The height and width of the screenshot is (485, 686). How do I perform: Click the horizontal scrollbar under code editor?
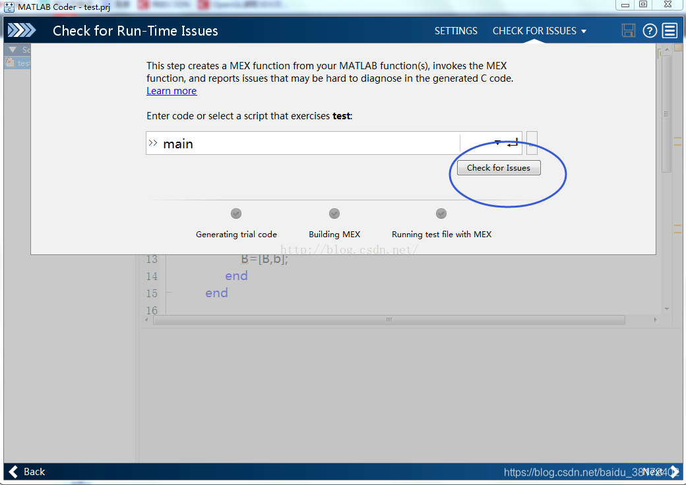click(x=389, y=320)
